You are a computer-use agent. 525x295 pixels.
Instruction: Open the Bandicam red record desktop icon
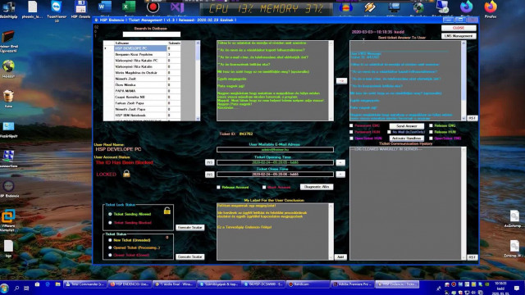point(153,7)
